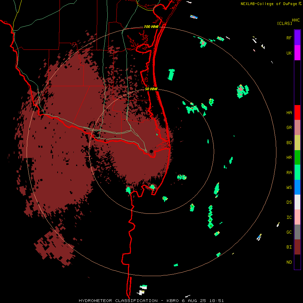Click the light green RA rain swatch

pyautogui.click(x=297, y=172)
